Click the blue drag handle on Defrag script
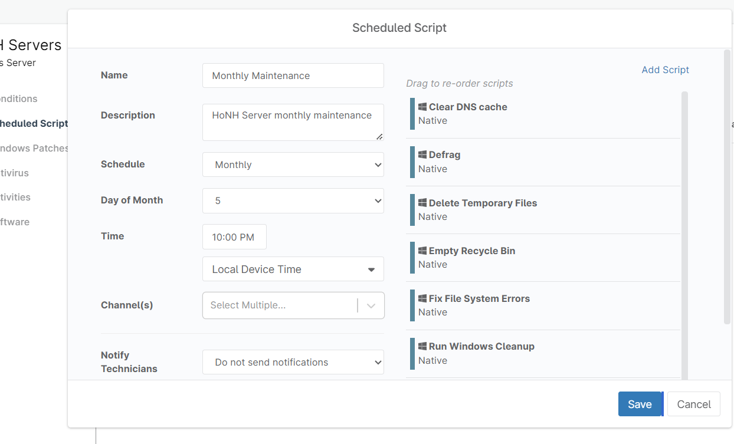Viewport: 734px width, 444px height. coord(411,162)
